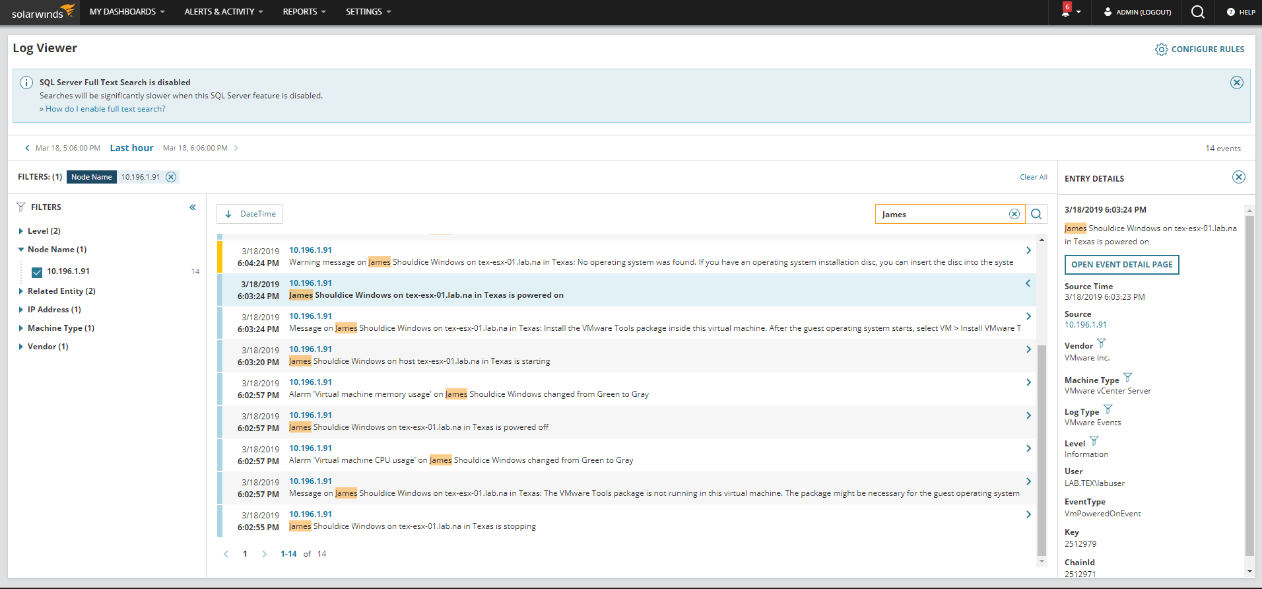The width and height of the screenshot is (1262, 589).
Task: Click the log list vertical scrollbar
Action: pyautogui.click(x=1042, y=449)
